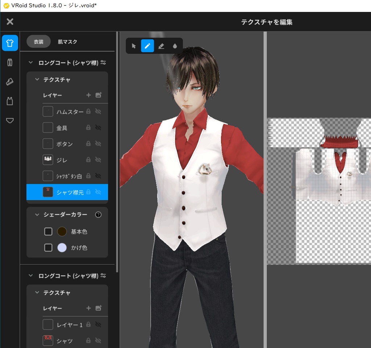The image size is (371, 348).
Task: Toggle lock on ボタン layer
Action: tap(88, 144)
